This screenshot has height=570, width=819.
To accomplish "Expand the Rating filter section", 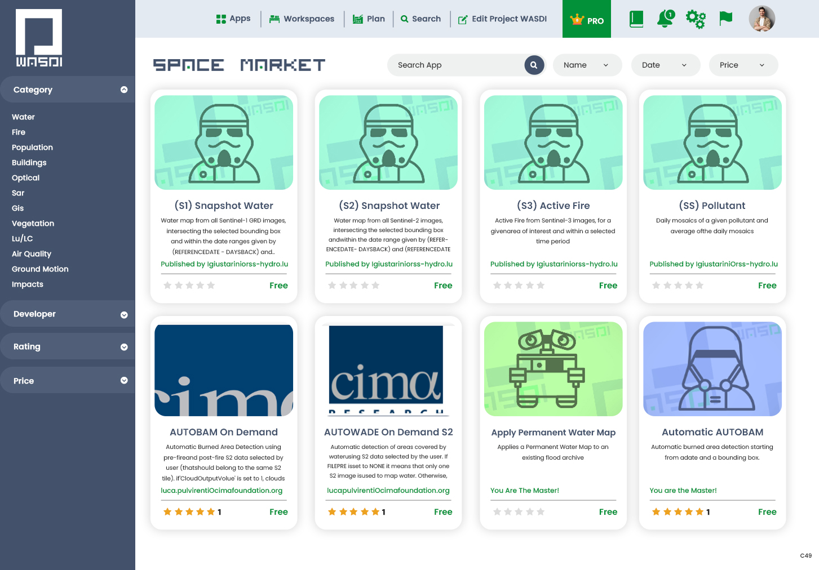I will pos(68,347).
